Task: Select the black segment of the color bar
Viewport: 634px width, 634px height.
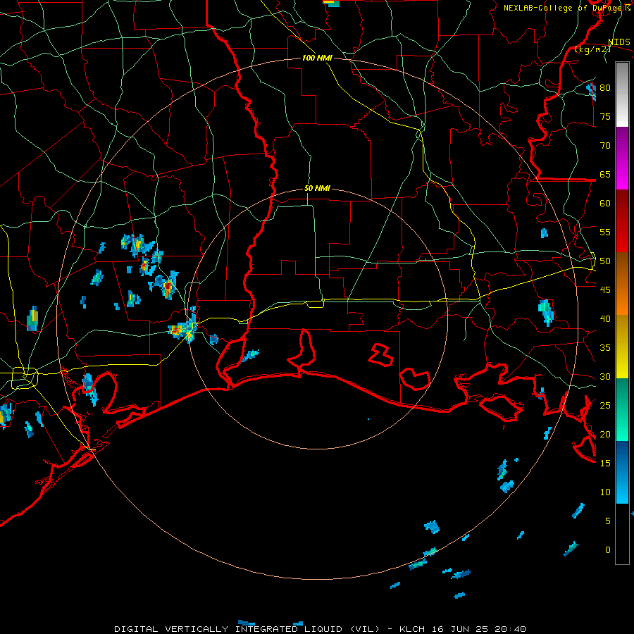Action: [x=622, y=534]
